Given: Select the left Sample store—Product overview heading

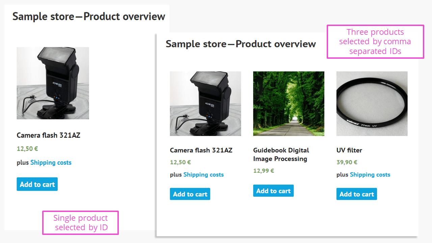Looking at the screenshot, I should (88, 16).
